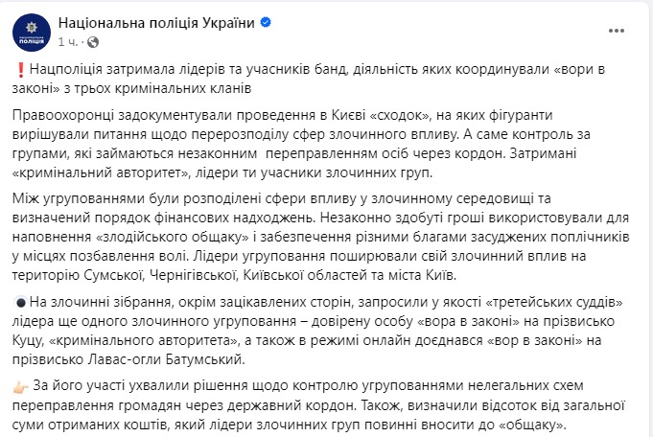
Task: Open the post's "1 ч." timestamp
Action: [69, 42]
